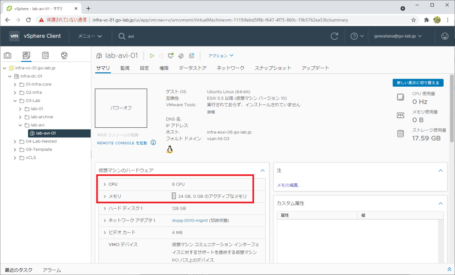Click the not-secure warning icon in address bar
The width and height of the screenshot is (455, 275).
pyautogui.click(x=42, y=20)
